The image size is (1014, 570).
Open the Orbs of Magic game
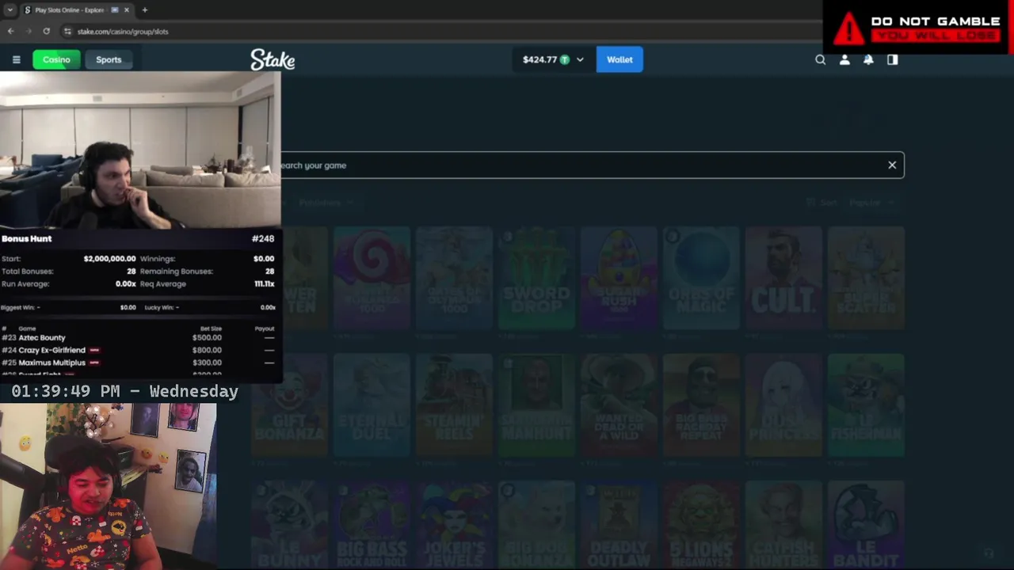701,277
